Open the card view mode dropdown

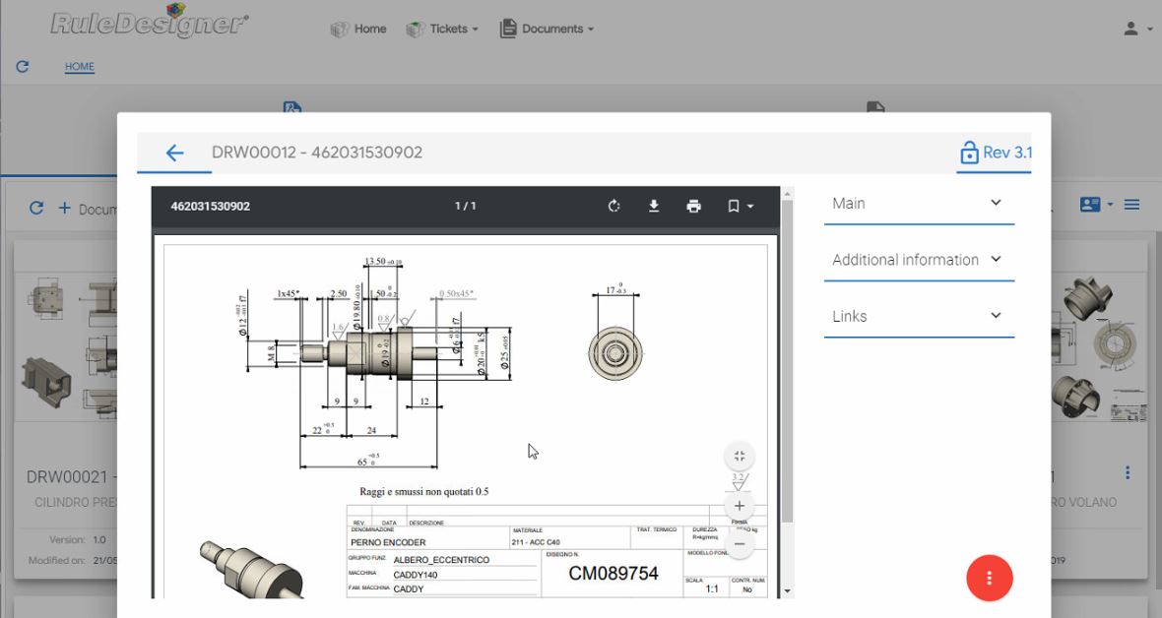coord(1095,205)
